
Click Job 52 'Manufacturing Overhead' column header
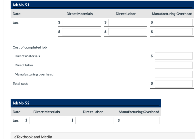point(139,112)
